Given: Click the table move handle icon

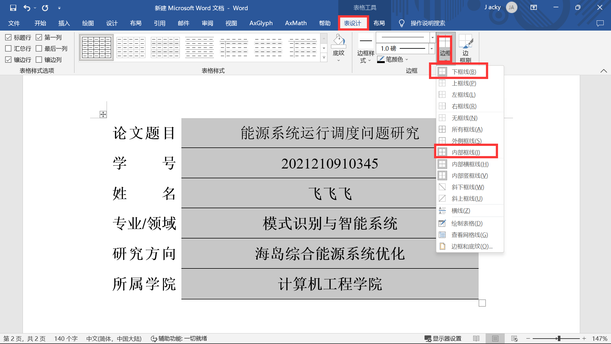Looking at the screenshot, I should [x=103, y=114].
